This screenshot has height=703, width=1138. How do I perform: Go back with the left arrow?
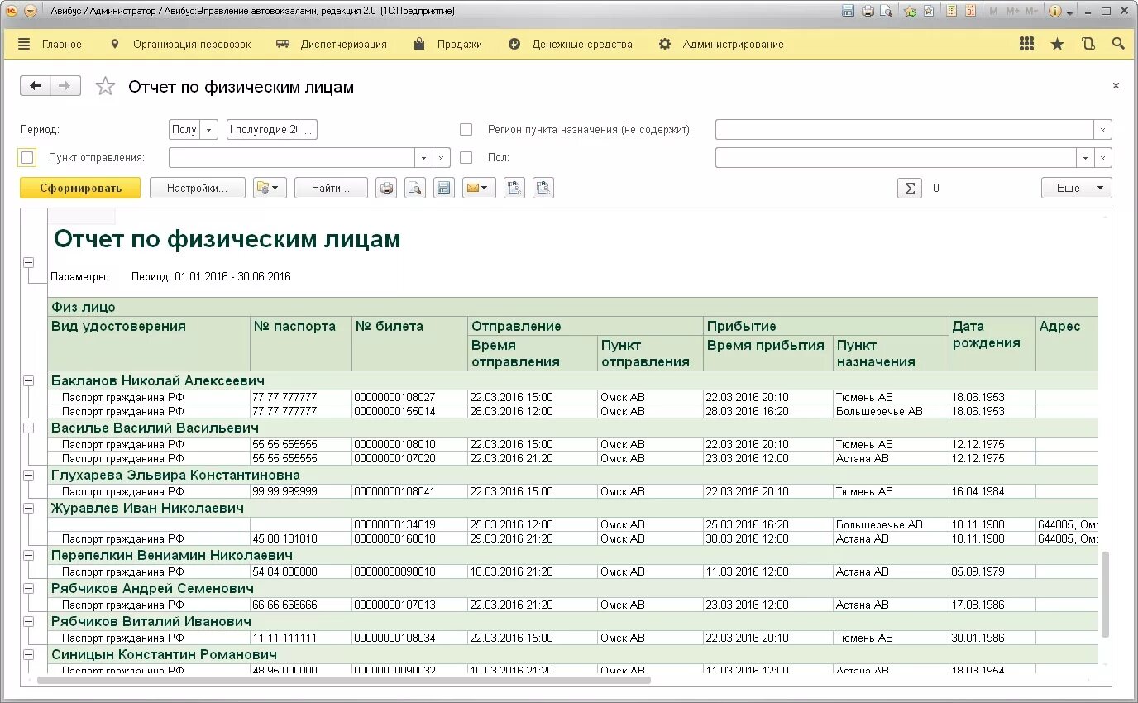36,86
